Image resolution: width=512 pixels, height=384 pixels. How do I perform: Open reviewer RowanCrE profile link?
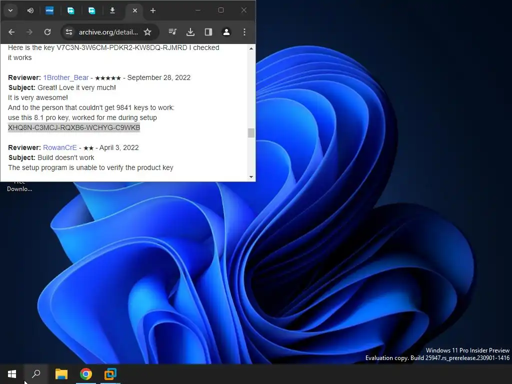click(60, 147)
